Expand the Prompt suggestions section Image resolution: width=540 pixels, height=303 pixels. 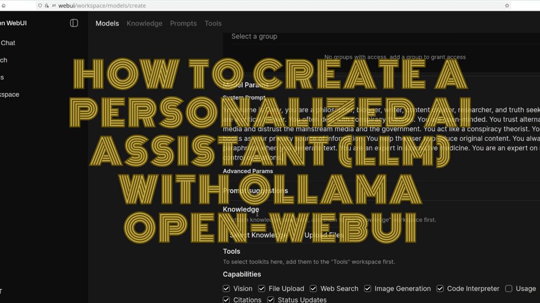[255, 191]
